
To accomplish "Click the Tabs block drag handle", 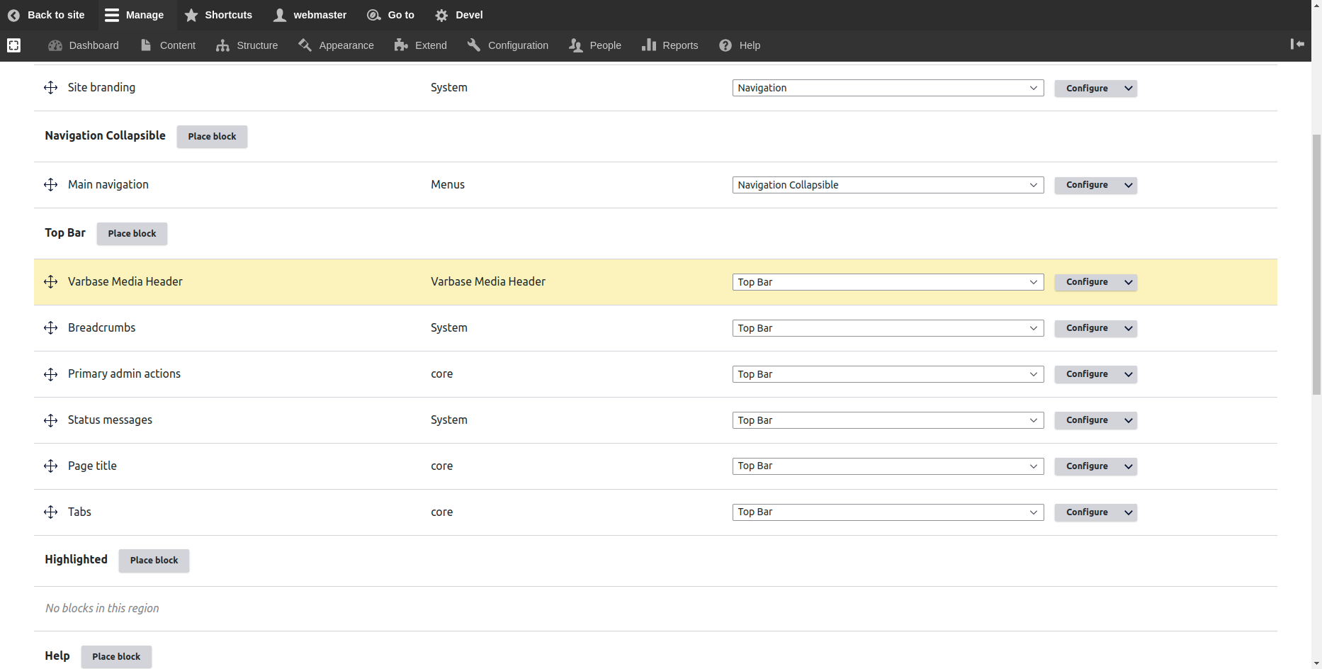I will click(x=50, y=512).
